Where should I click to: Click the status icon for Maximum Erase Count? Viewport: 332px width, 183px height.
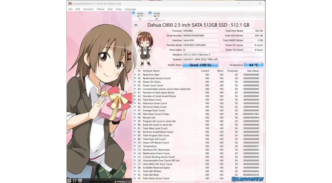pyautogui.click(x=135, y=103)
